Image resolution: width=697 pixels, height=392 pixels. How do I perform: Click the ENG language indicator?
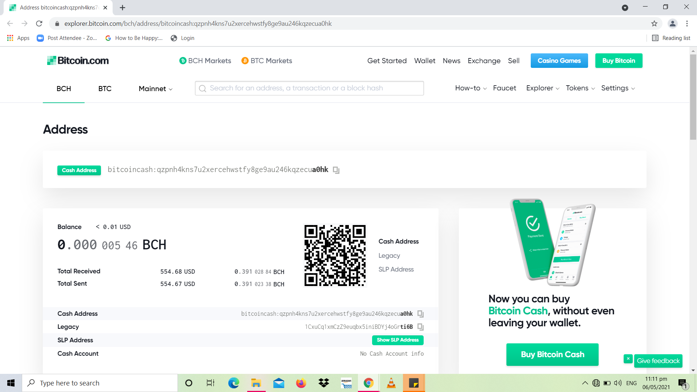pyautogui.click(x=631, y=383)
